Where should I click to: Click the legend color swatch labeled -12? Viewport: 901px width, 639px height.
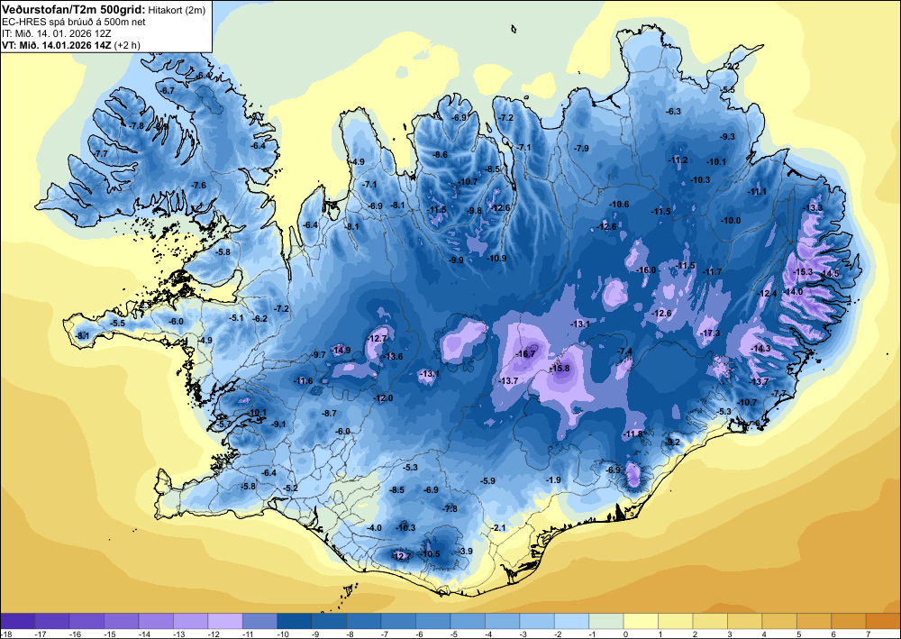point(225,621)
